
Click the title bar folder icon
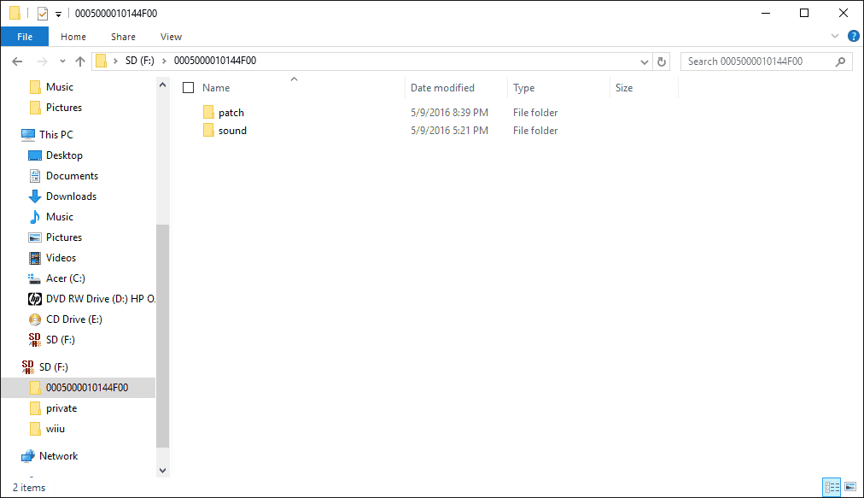(15, 13)
